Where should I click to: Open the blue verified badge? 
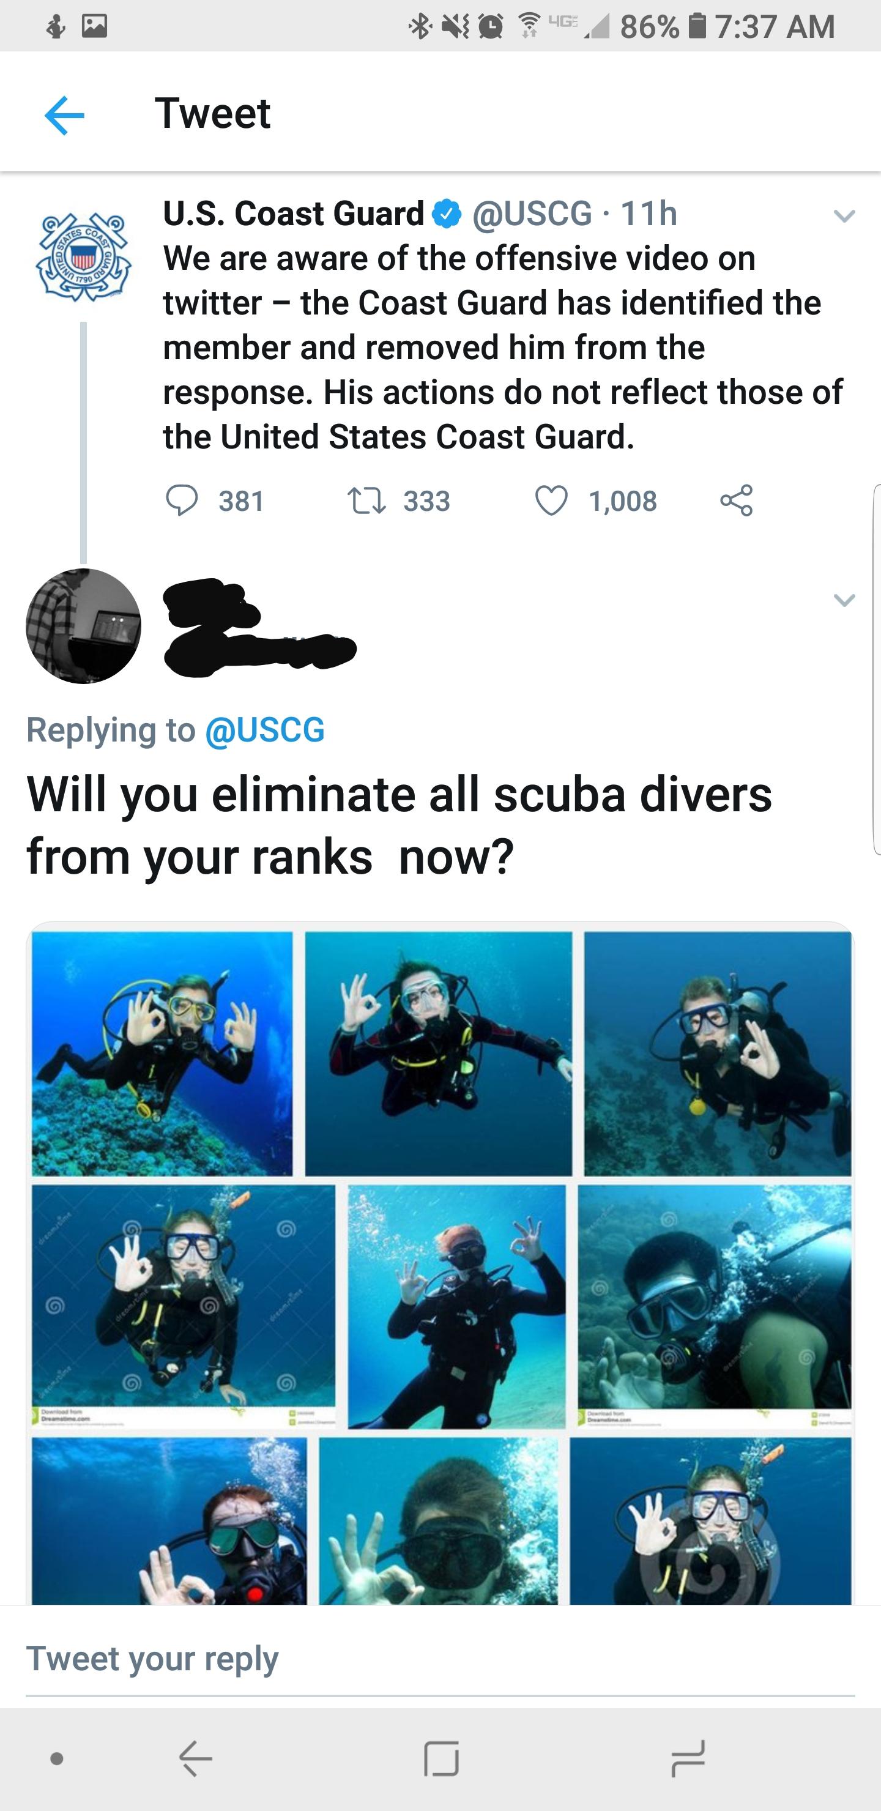tap(447, 214)
